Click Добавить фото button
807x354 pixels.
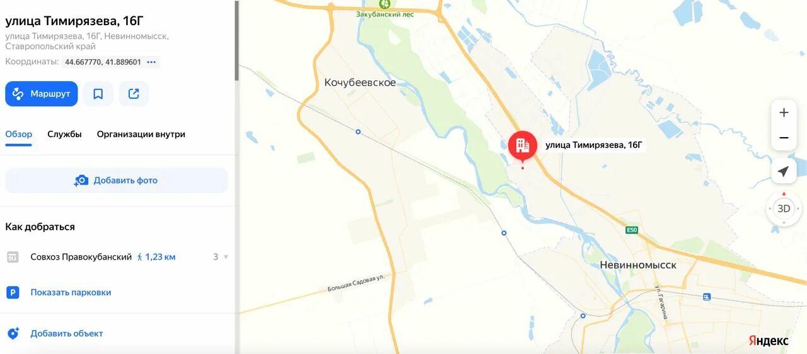coord(117,180)
